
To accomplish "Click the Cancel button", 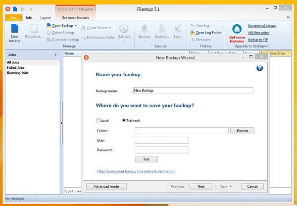I will 252,187.
